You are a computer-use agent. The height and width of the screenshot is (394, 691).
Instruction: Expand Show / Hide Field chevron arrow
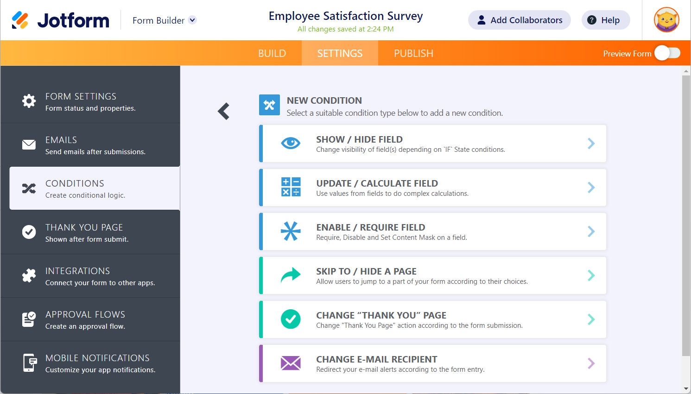tap(591, 144)
